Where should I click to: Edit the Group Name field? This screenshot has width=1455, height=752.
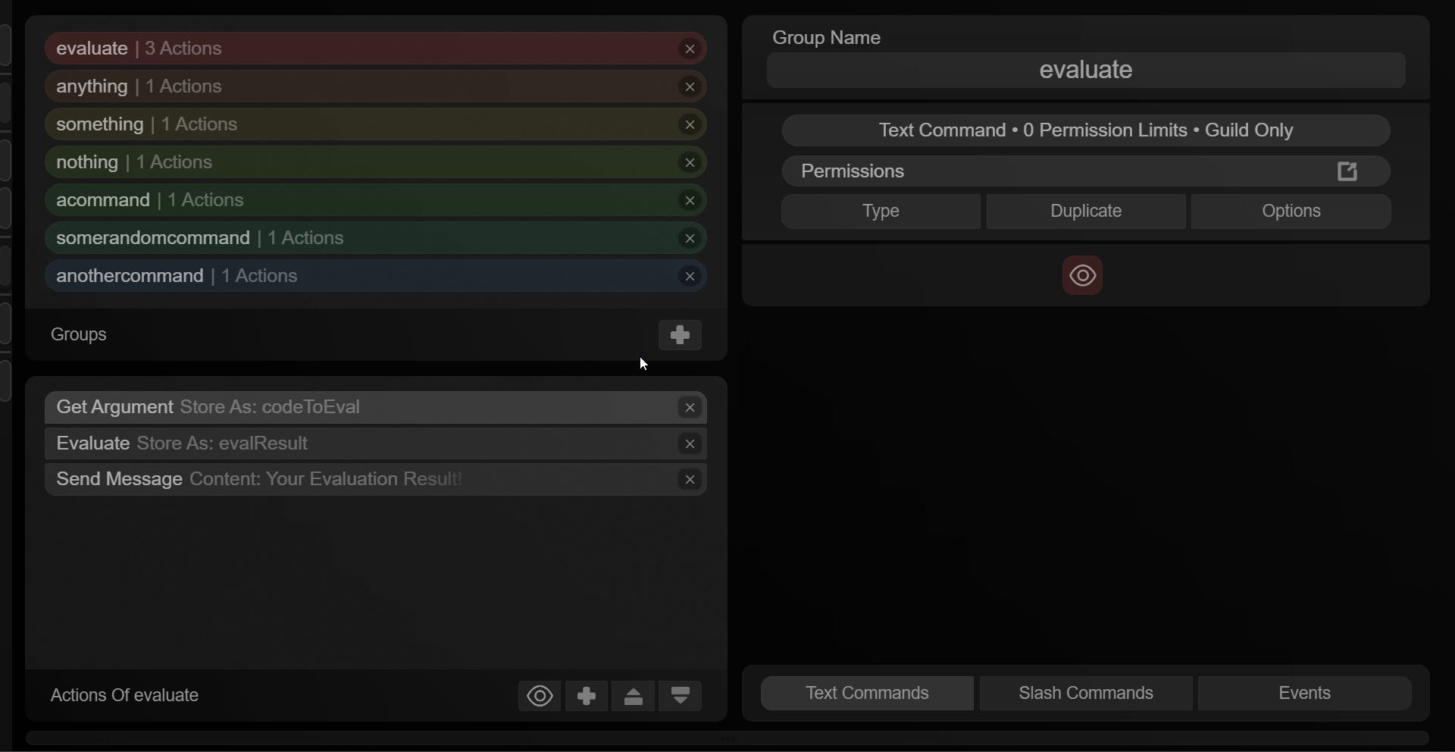[1086, 70]
